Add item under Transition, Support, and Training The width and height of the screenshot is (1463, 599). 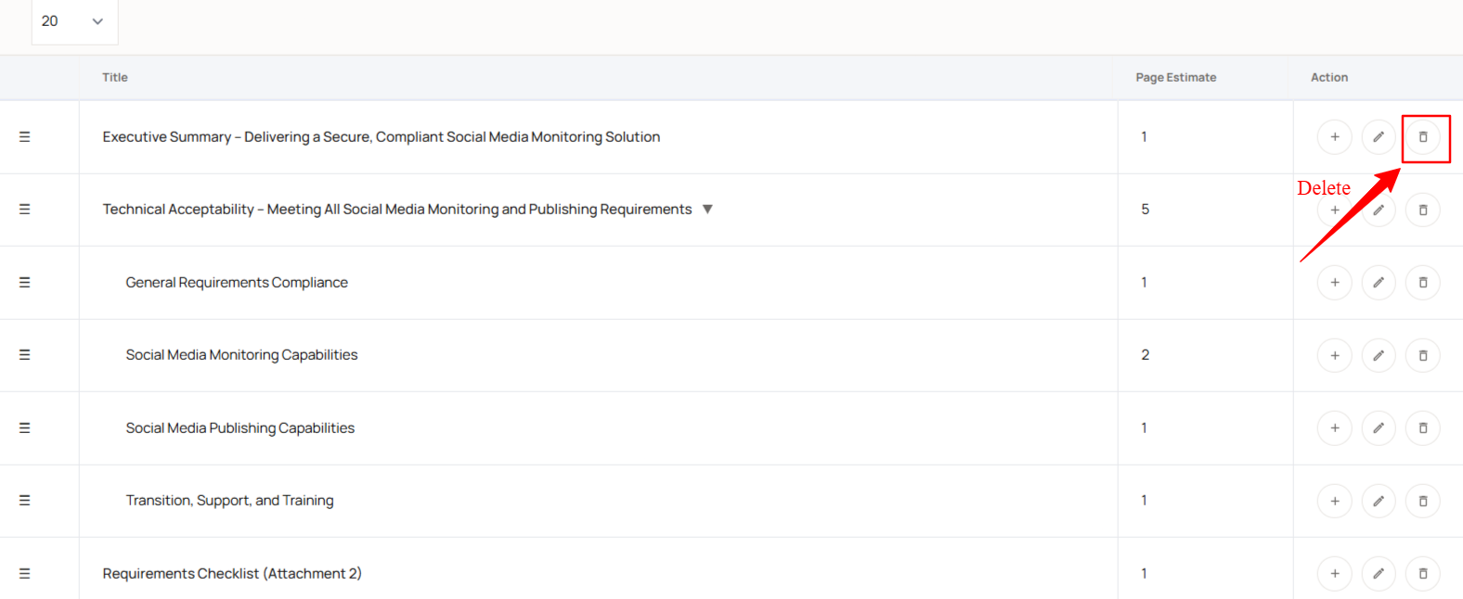coord(1335,501)
